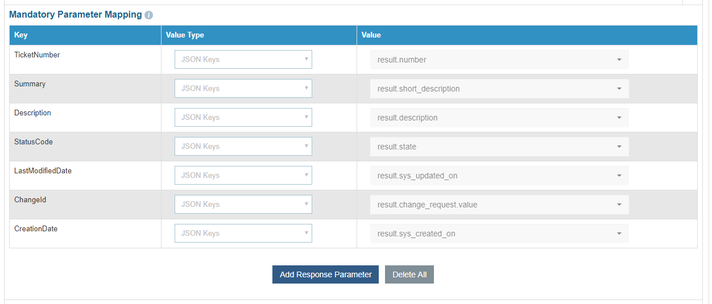Image resolution: width=712 pixels, height=304 pixels.
Task: Open Value Type dropdown for ChangeId
Action: coord(243,205)
